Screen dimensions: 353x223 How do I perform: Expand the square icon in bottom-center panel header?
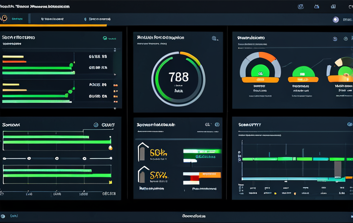coord(217,125)
